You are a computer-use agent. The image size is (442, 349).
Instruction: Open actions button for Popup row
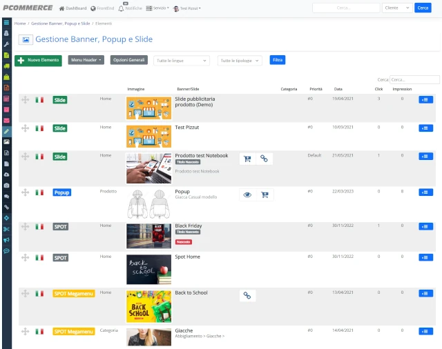(x=425, y=192)
